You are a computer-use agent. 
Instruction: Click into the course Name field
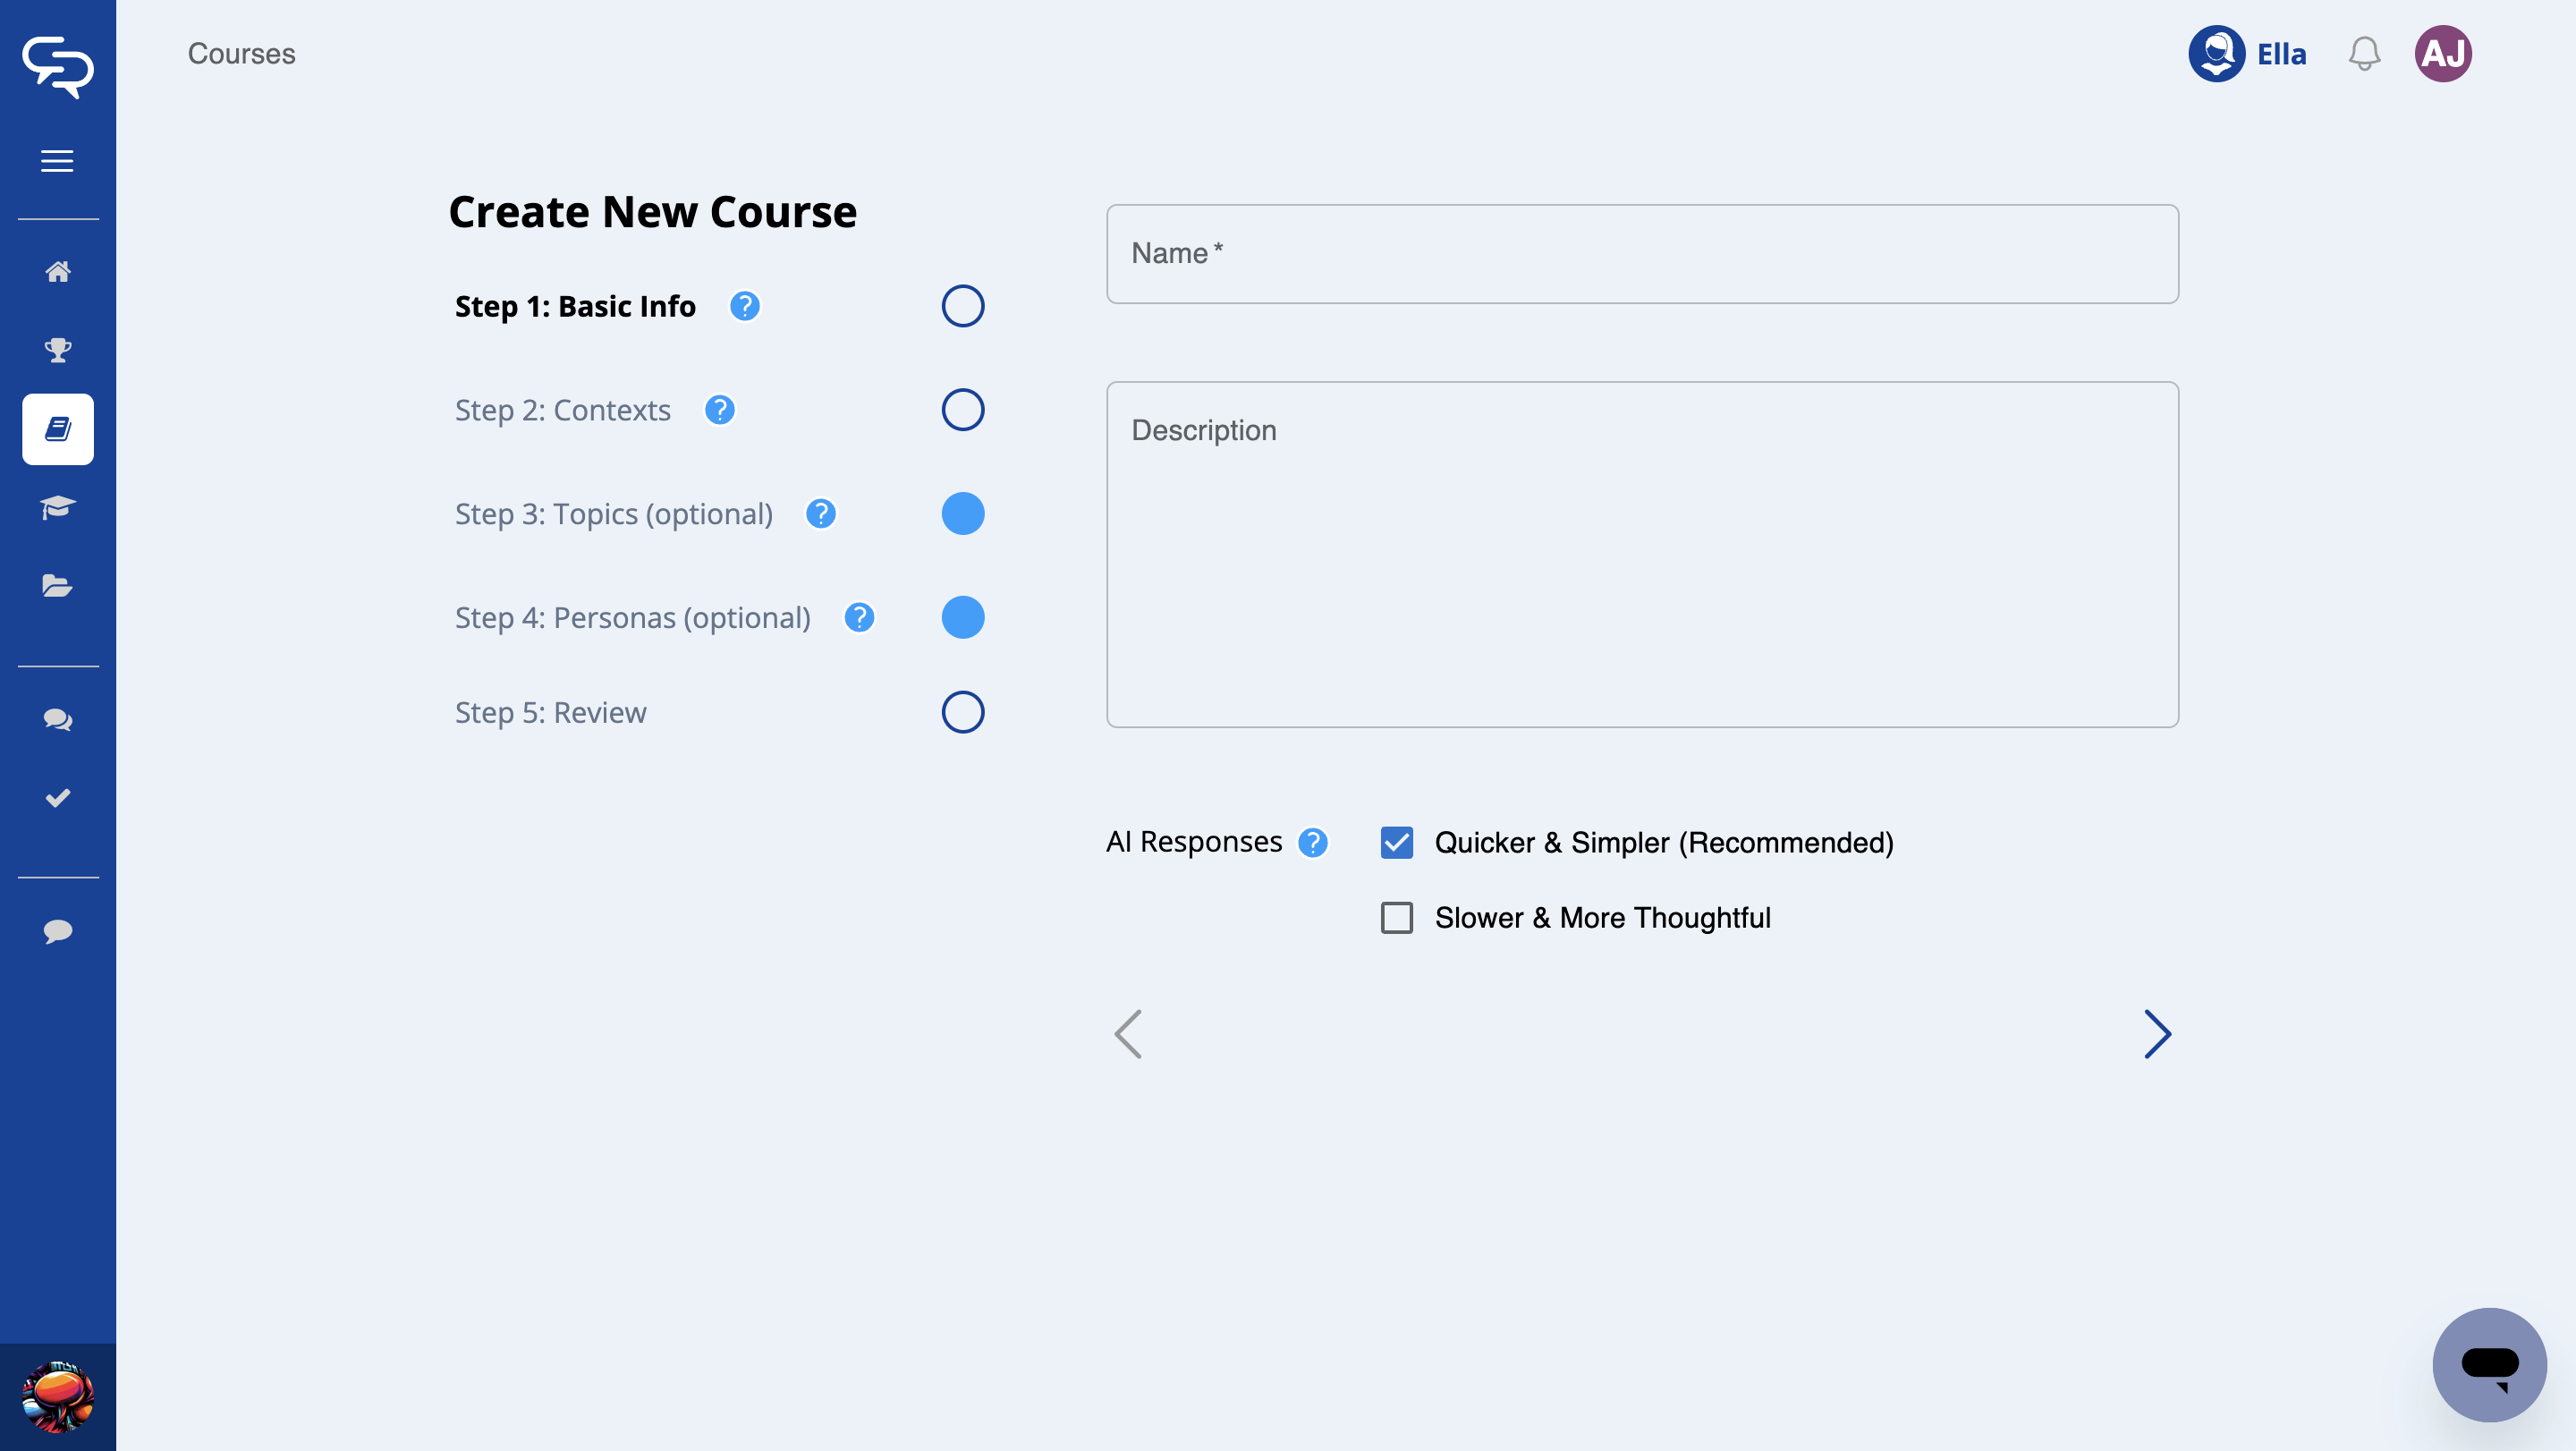[1642, 254]
